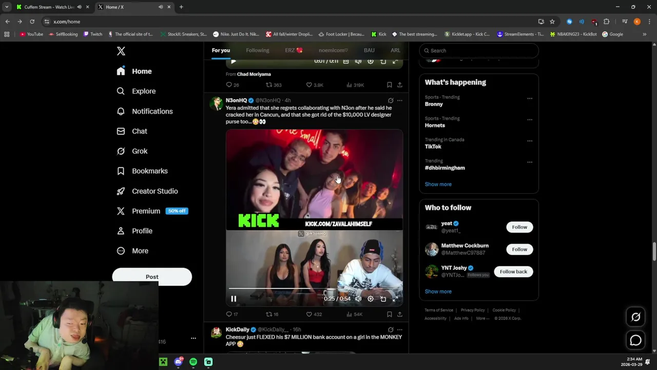Open the Grok floating button
This screenshot has height=370, width=657.
coord(636,317)
